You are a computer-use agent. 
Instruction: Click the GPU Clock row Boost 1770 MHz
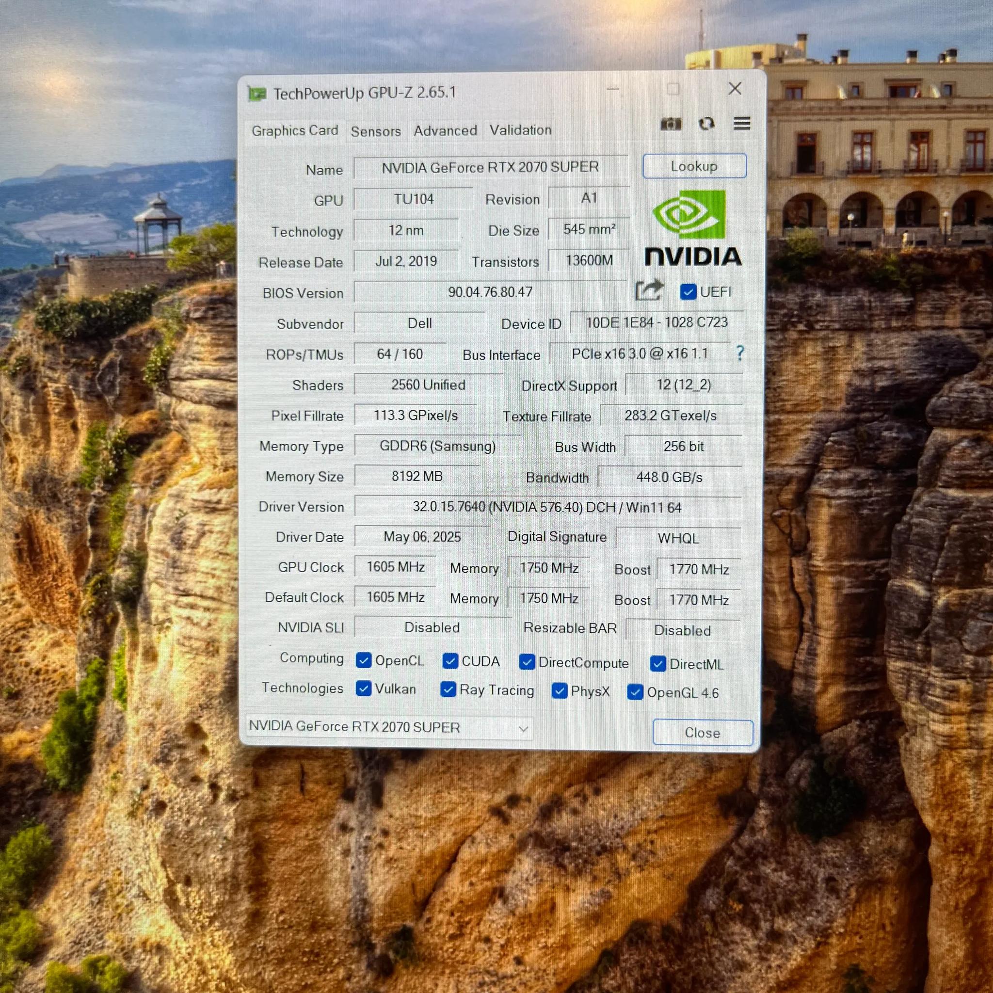[x=699, y=569]
